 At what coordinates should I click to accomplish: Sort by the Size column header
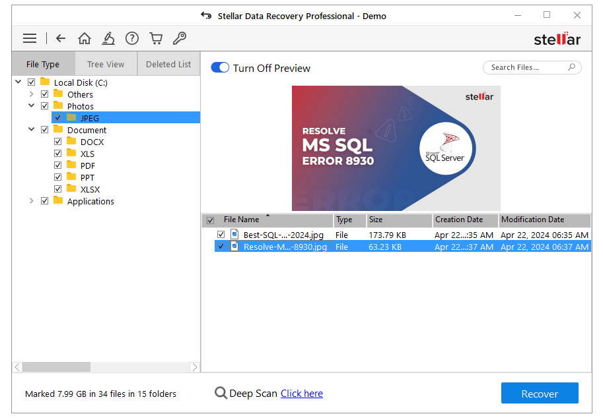399,220
